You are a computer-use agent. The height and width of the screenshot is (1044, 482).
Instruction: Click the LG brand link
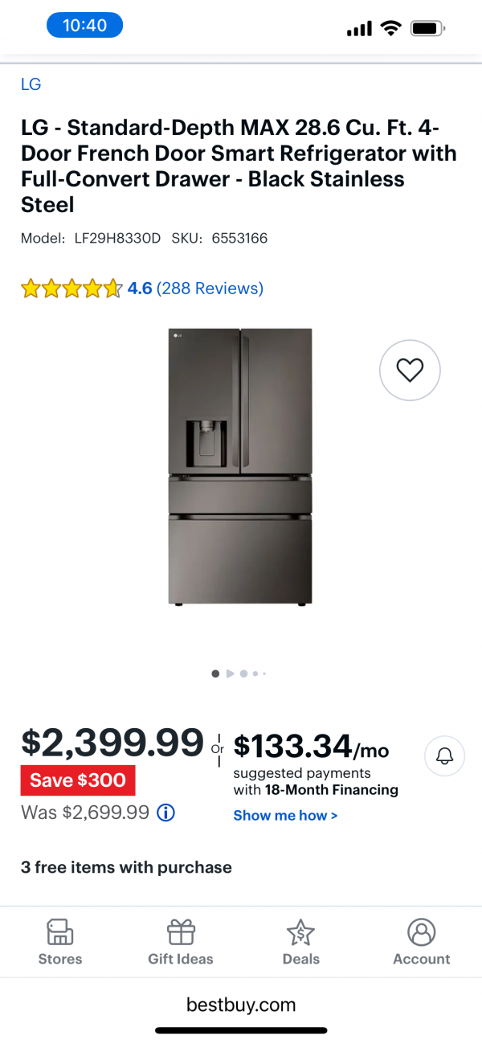pyautogui.click(x=31, y=84)
